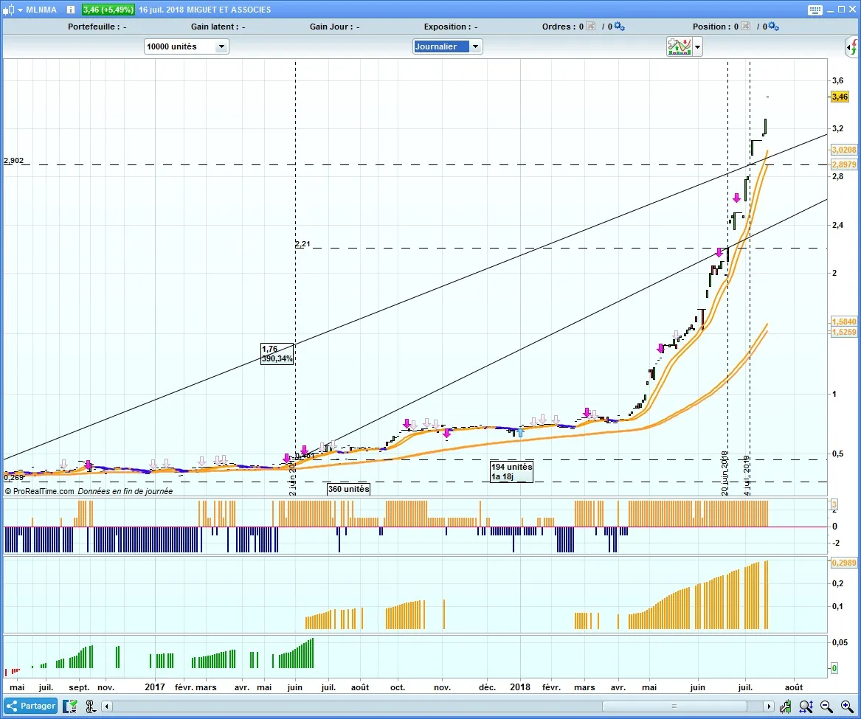The height and width of the screenshot is (719, 861).
Task: Open the Position settings gear
Action: coord(773,27)
